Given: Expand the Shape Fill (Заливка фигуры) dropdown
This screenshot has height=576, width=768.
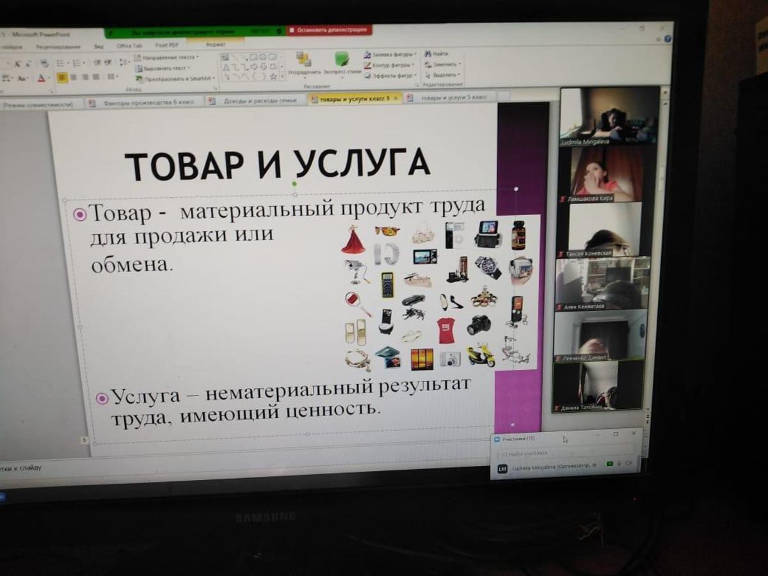Looking at the screenshot, I should coord(415,54).
